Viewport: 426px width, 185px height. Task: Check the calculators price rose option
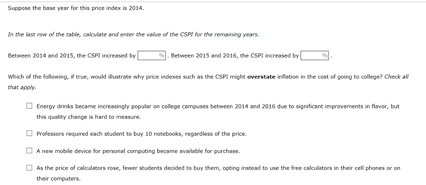[30, 168]
